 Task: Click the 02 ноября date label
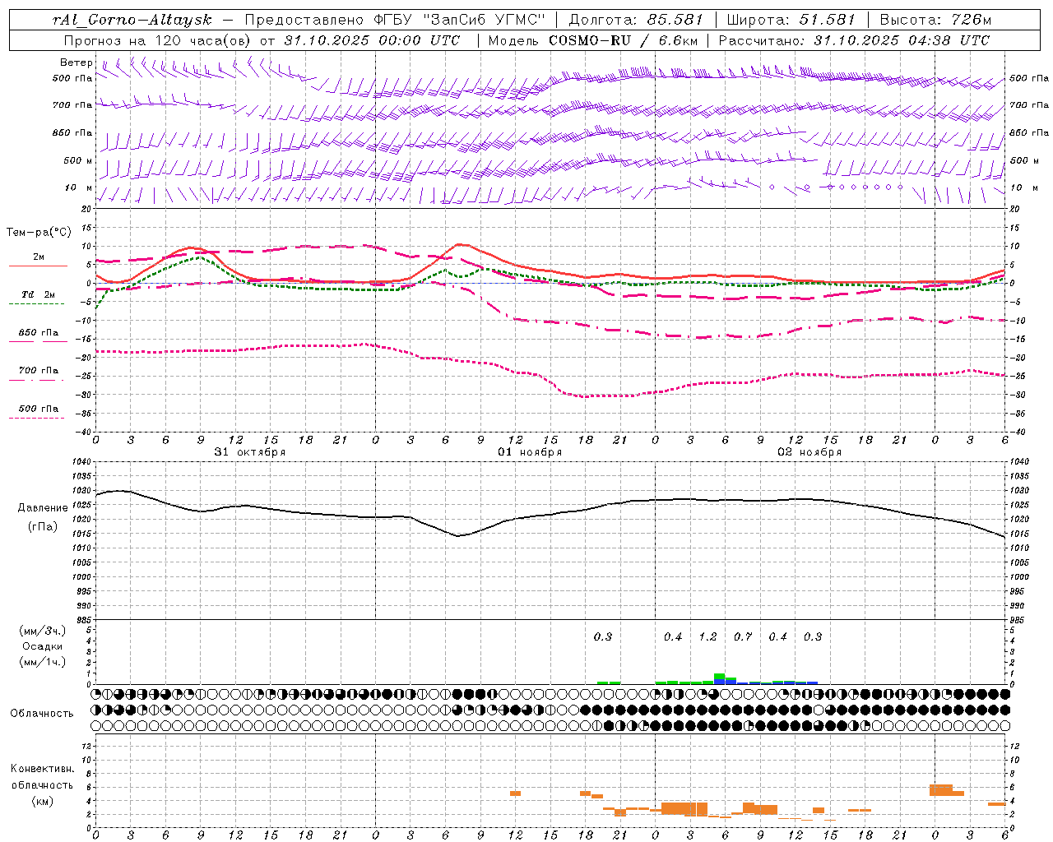click(x=809, y=452)
